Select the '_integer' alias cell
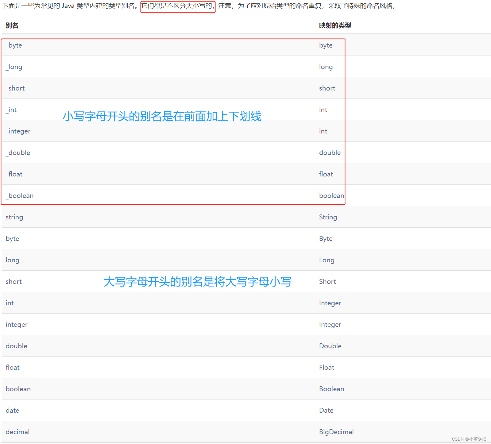491x444 pixels. [x=18, y=131]
